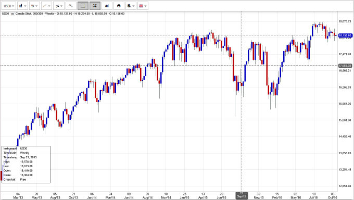Screen dimensions: 354x200
Task: Open the W weekly timeframe dropdown
Action: [34, 6]
